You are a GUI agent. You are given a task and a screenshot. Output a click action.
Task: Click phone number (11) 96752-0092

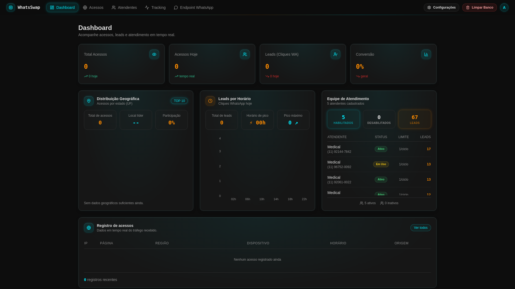(339, 167)
